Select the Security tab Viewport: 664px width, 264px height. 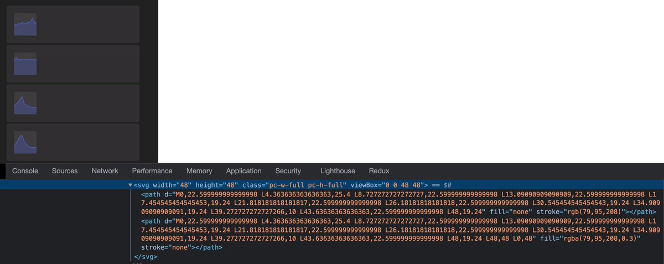point(288,171)
